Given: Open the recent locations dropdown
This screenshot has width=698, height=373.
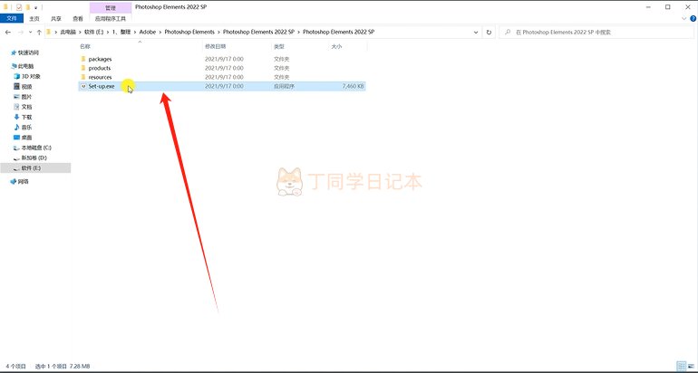Looking at the screenshot, I should click(30, 32).
